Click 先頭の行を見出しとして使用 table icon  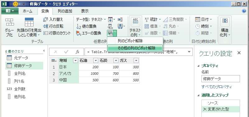29,22
